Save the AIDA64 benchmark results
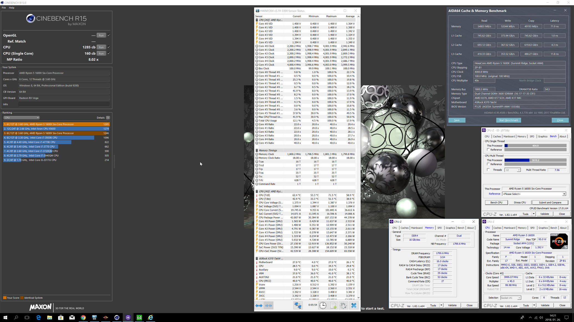 pos(457,120)
